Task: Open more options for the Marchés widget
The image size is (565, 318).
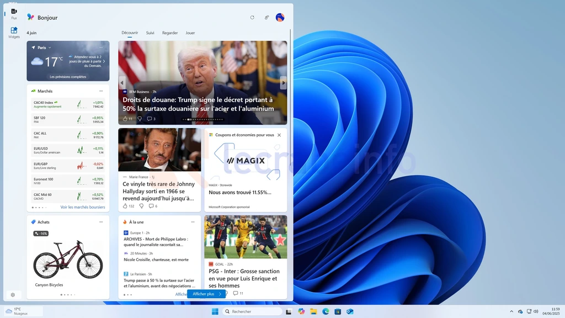Action: tap(102, 91)
